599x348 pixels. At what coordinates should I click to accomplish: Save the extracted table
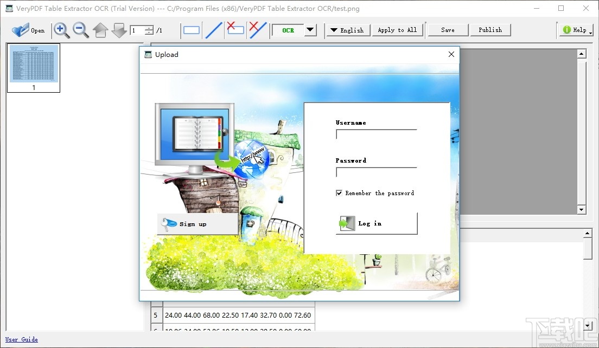tap(447, 30)
